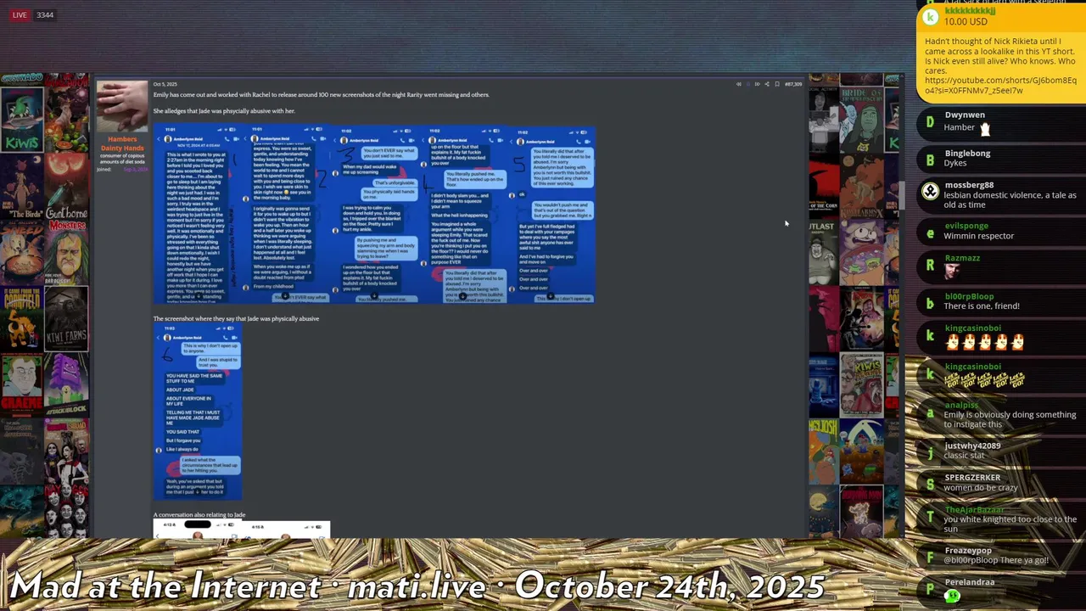Click username Dwynwen in chat
Screen dimensions: 1086x611
[965, 115]
